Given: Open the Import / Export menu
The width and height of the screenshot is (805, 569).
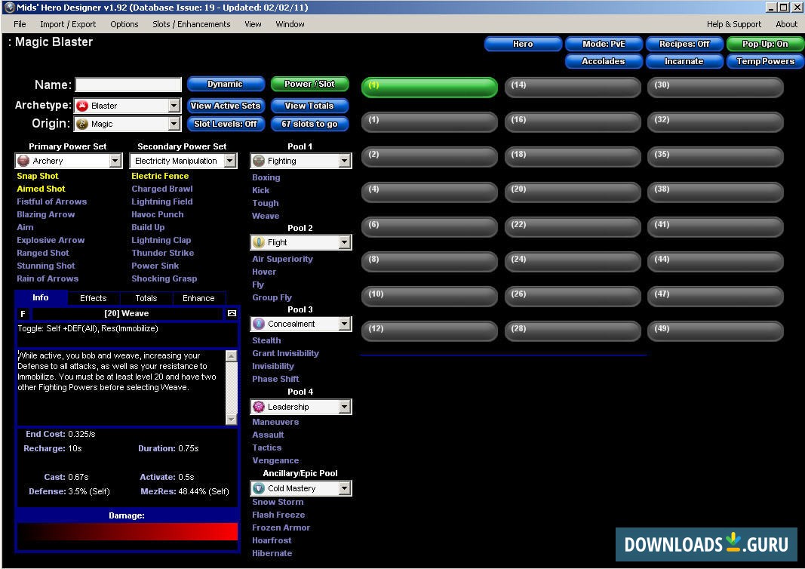Looking at the screenshot, I should [68, 24].
